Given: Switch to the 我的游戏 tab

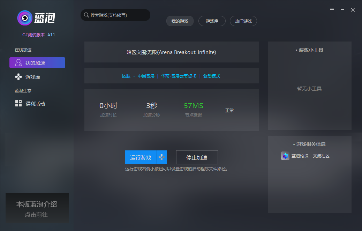Looking at the screenshot, I should [180, 21].
